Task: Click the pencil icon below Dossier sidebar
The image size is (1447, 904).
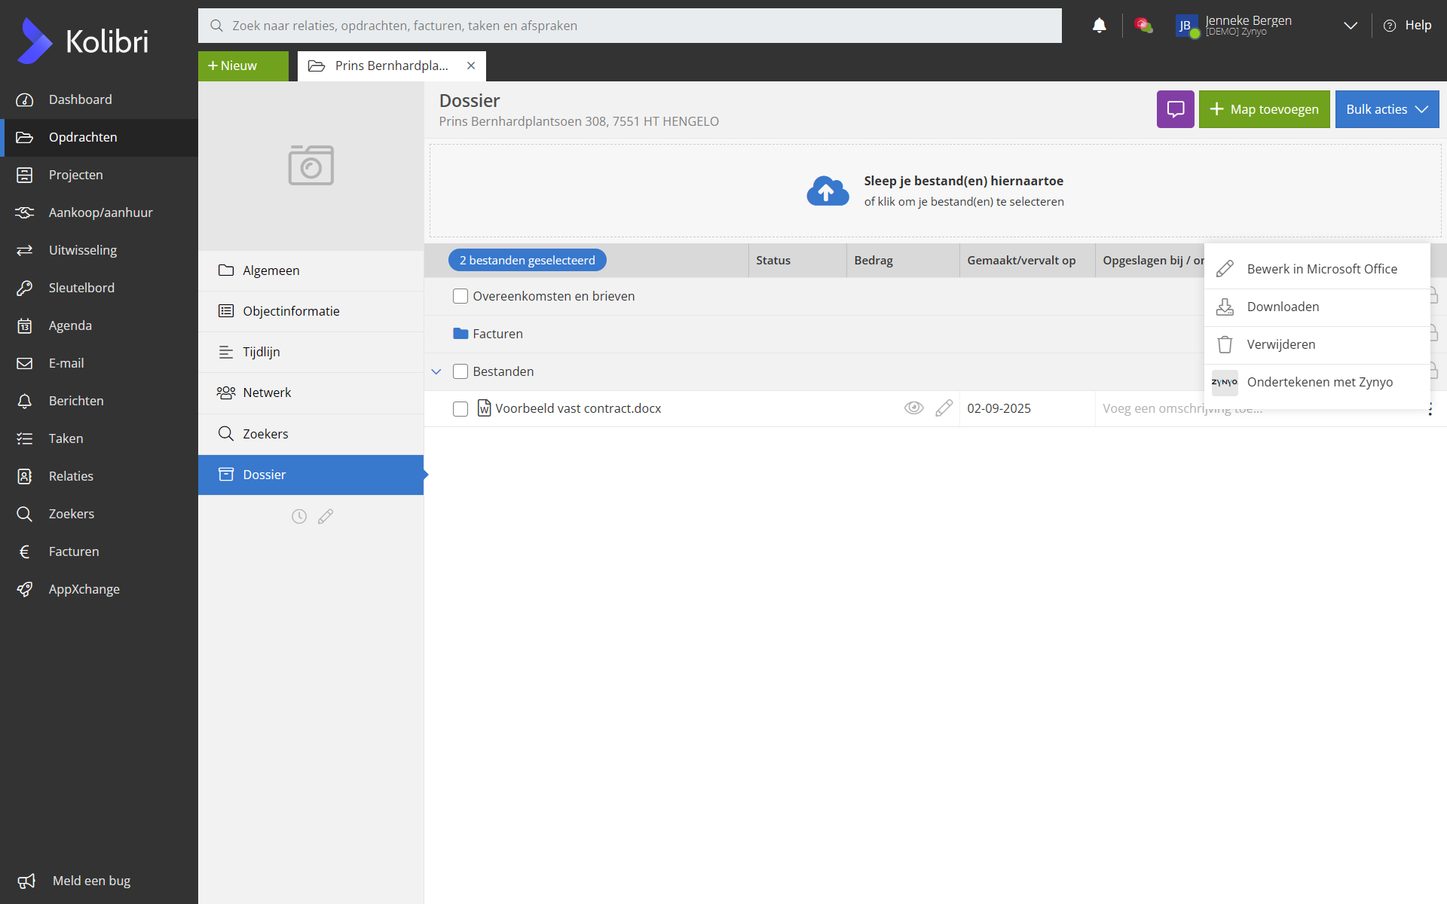Action: click(x=326, y=516)
